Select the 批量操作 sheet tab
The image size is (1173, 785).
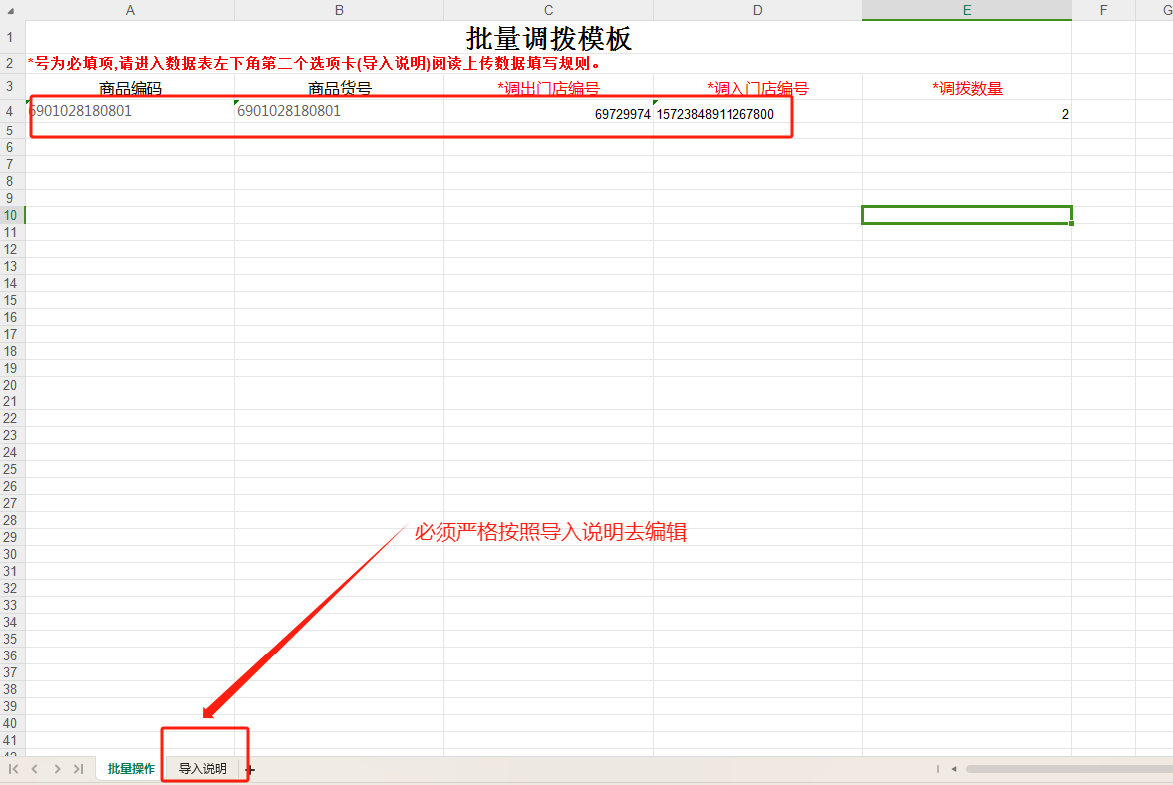[131, 769]
